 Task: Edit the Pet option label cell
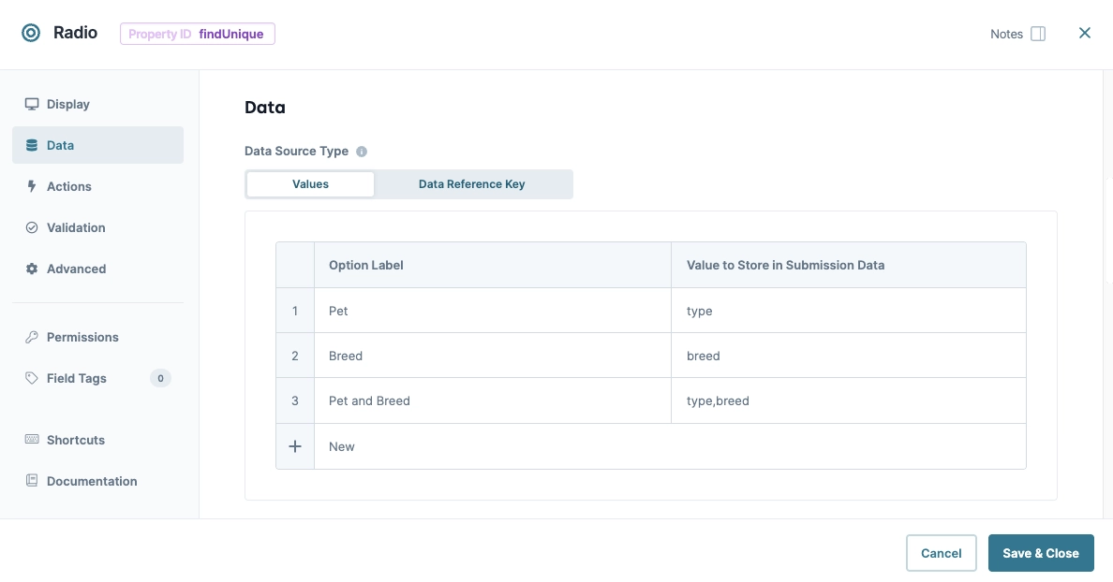click(x=422, y=310)
